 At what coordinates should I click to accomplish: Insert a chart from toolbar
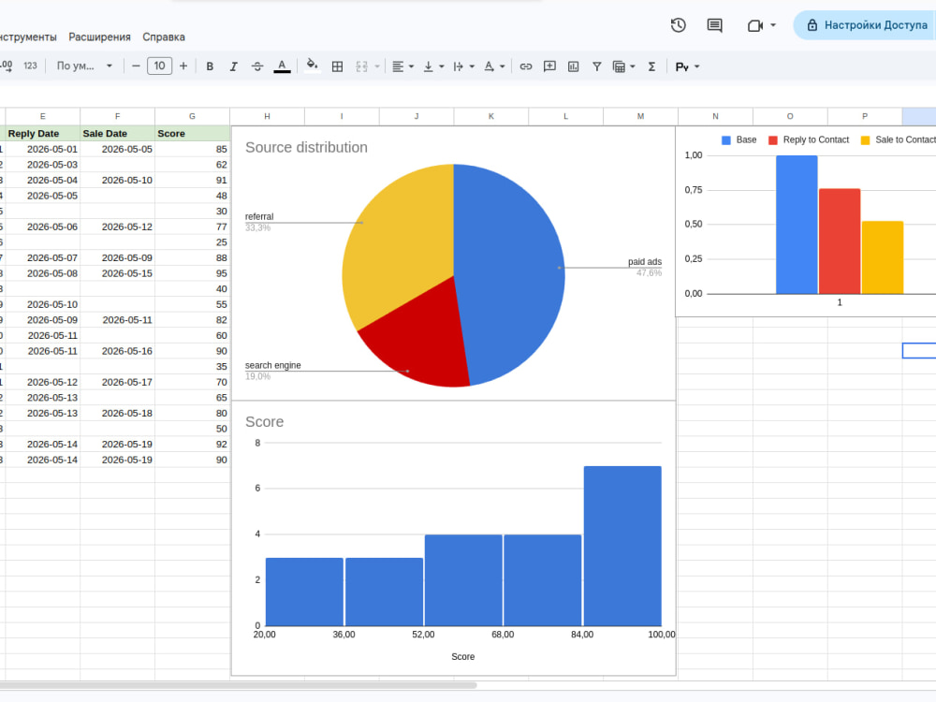point(573,66)
